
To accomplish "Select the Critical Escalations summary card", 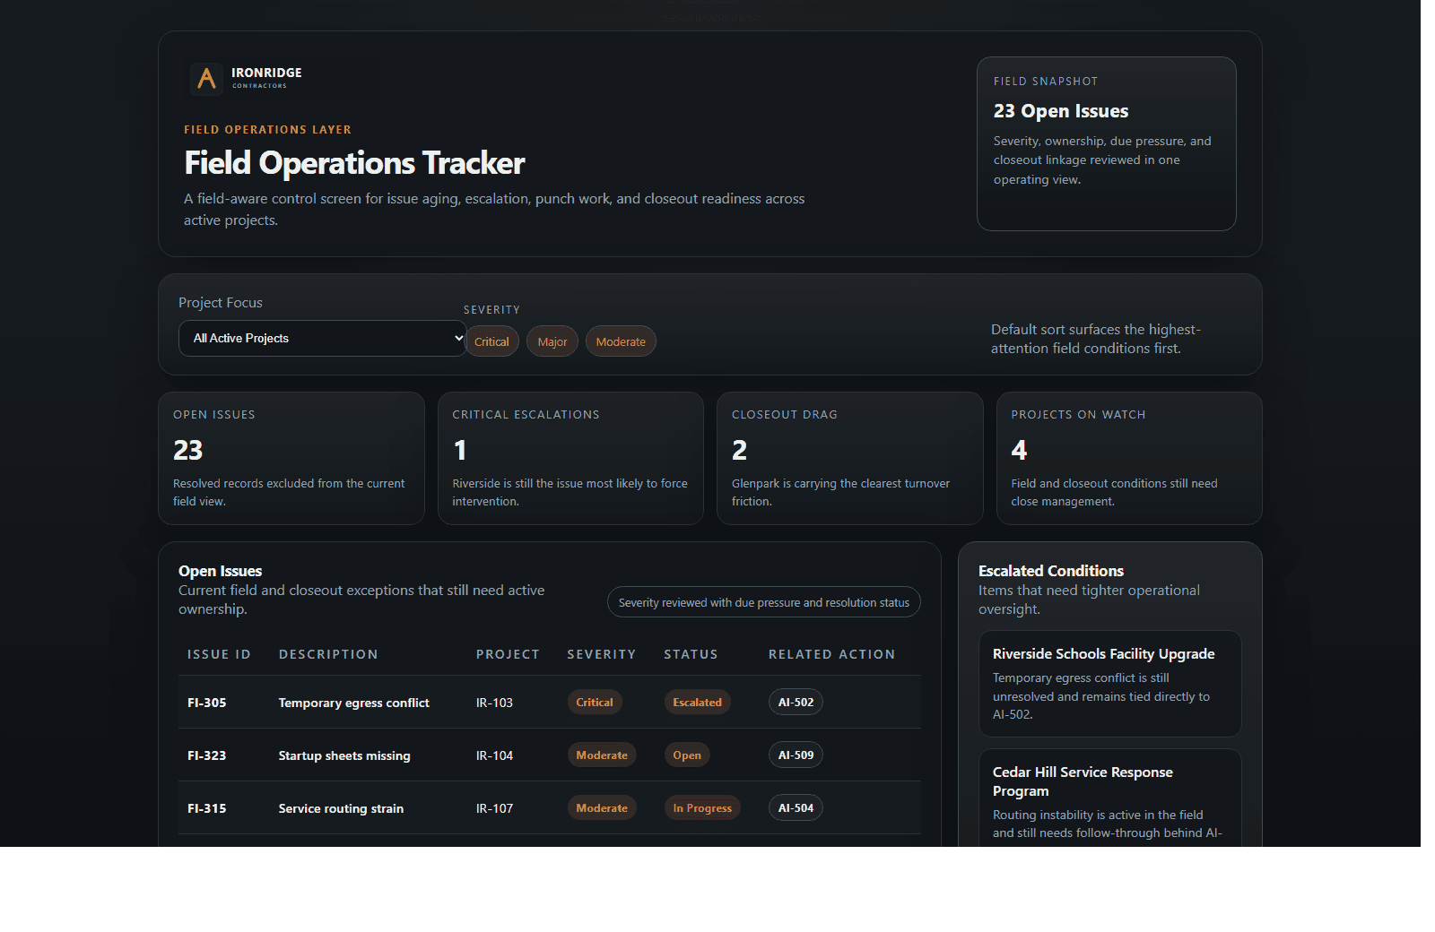I will pyautogui.click(x=570, y=458).
